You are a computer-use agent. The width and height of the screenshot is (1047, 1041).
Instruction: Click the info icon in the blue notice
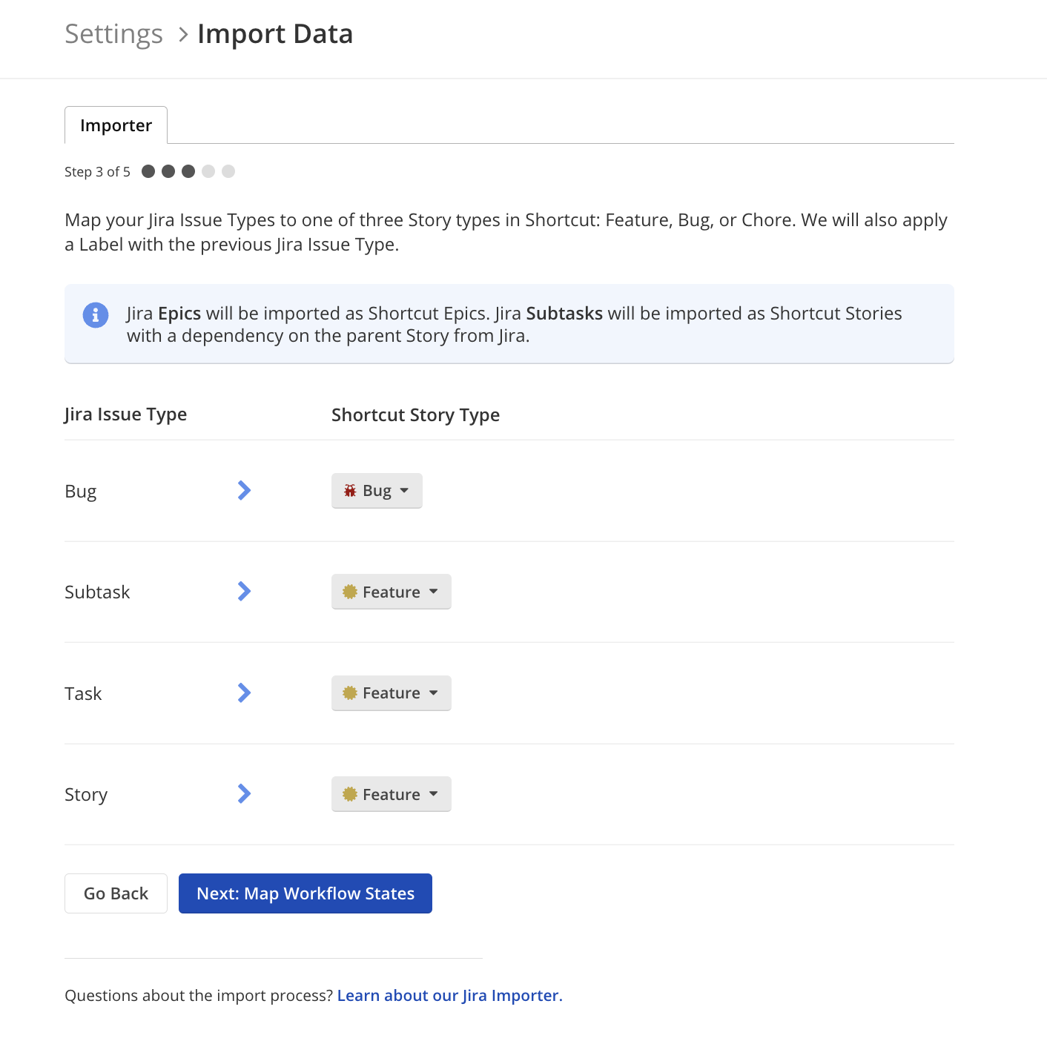[96, 315]
